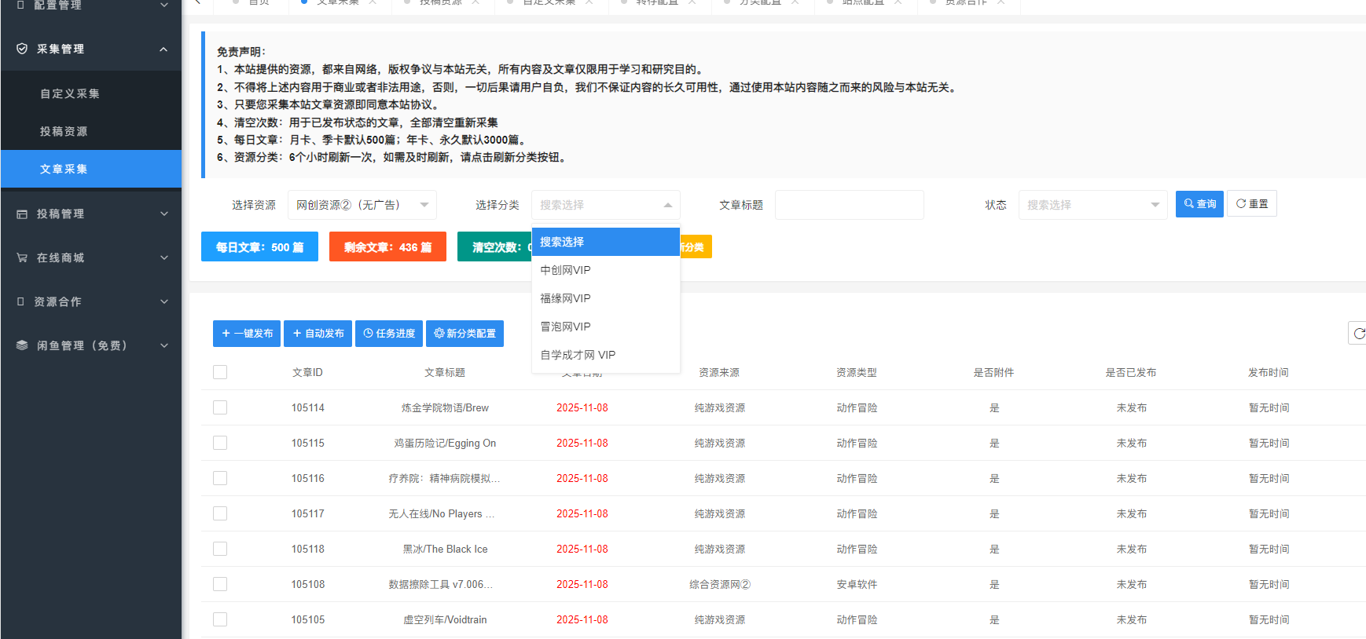Click the magnifier icon on 查询 button
Screen dimensions: 1366x639
[x=1189, y=204]
